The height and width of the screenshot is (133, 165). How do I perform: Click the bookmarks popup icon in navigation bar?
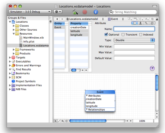pos(129,19)
